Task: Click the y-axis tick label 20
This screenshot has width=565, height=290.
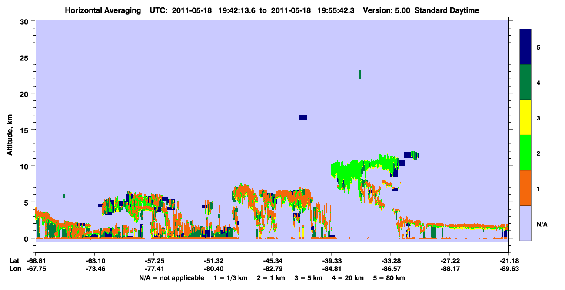Action: (x=25, y=94)
